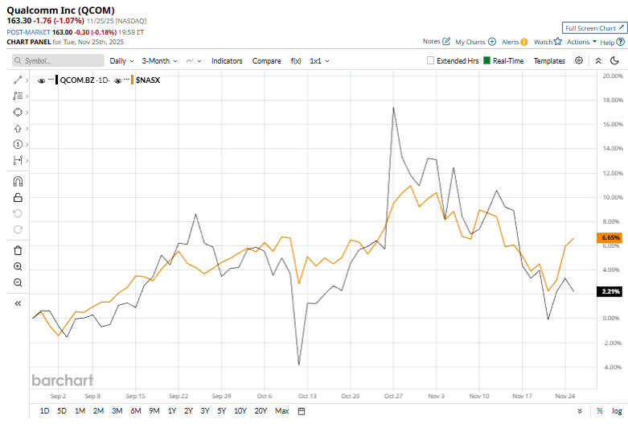
Task: Choose the shapes drawing tool icon
Action: coord(18,112)
